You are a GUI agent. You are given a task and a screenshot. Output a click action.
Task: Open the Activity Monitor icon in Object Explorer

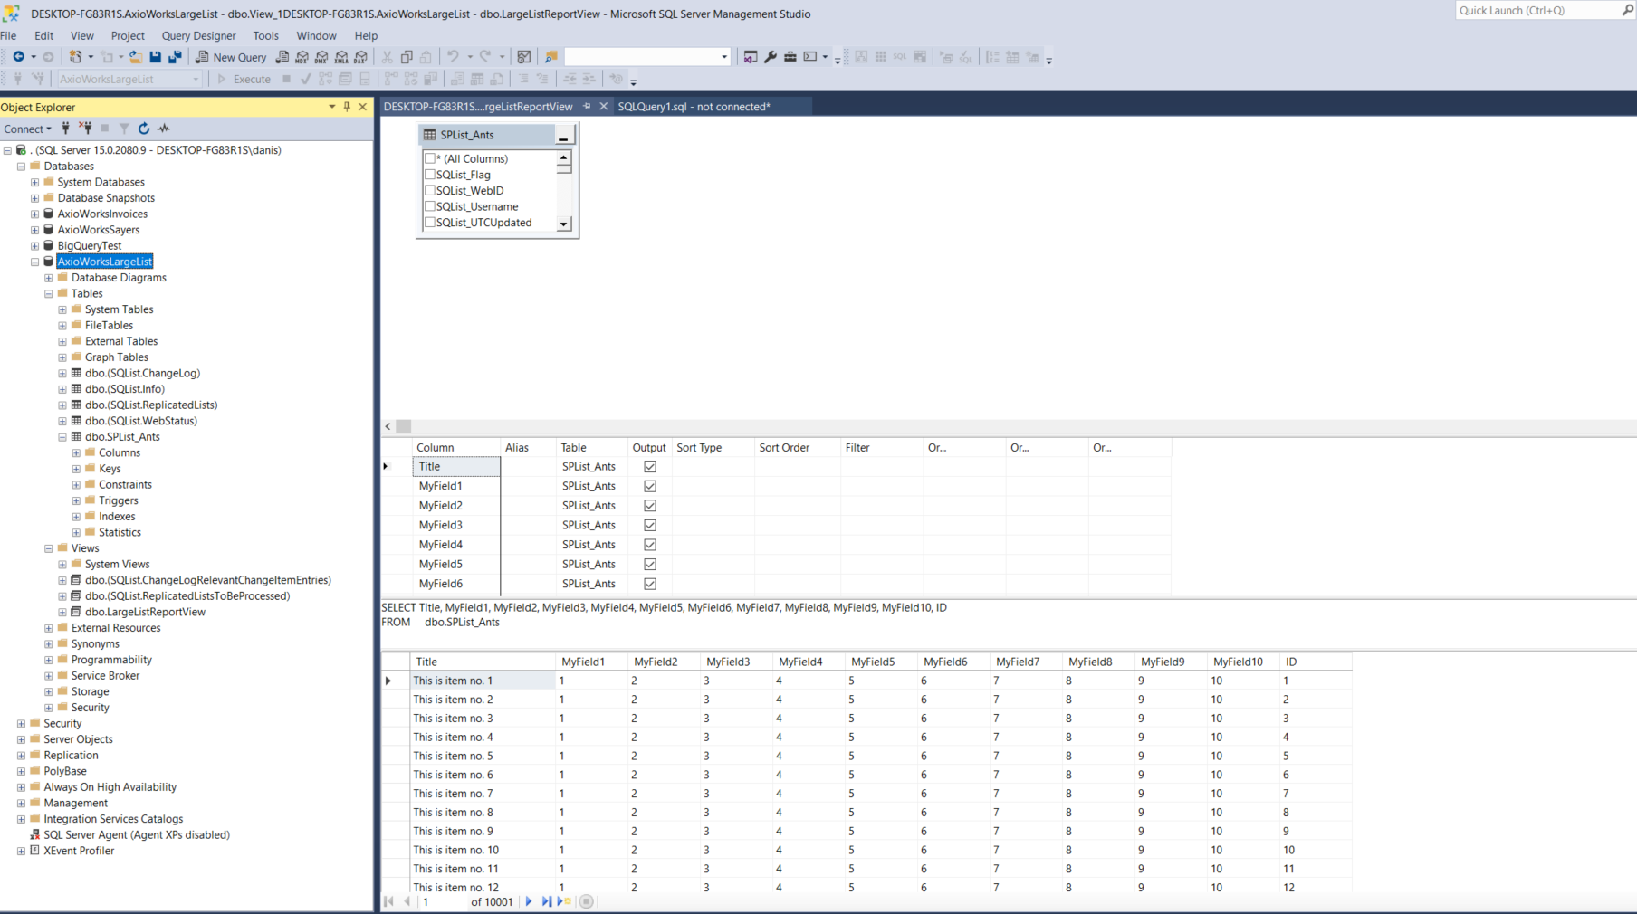coord(164,129)
